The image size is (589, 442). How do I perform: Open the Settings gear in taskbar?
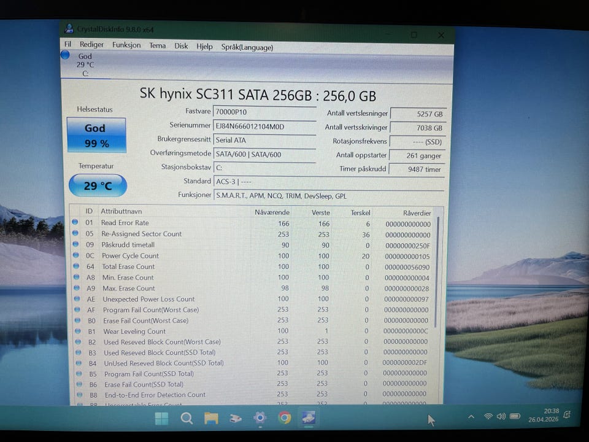pos(260,417)
